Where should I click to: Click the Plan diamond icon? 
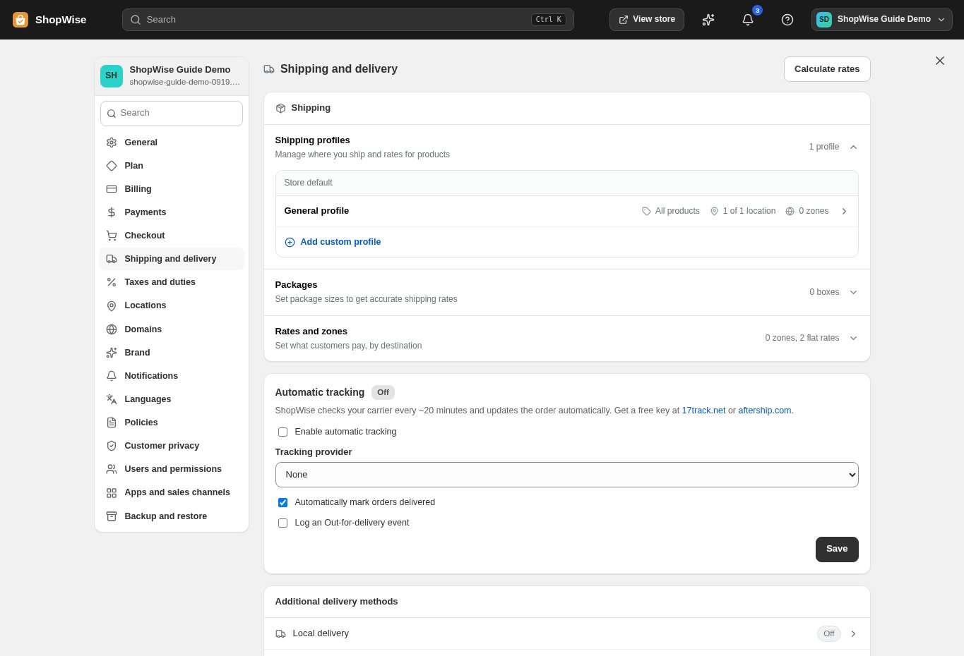(112, 166)
